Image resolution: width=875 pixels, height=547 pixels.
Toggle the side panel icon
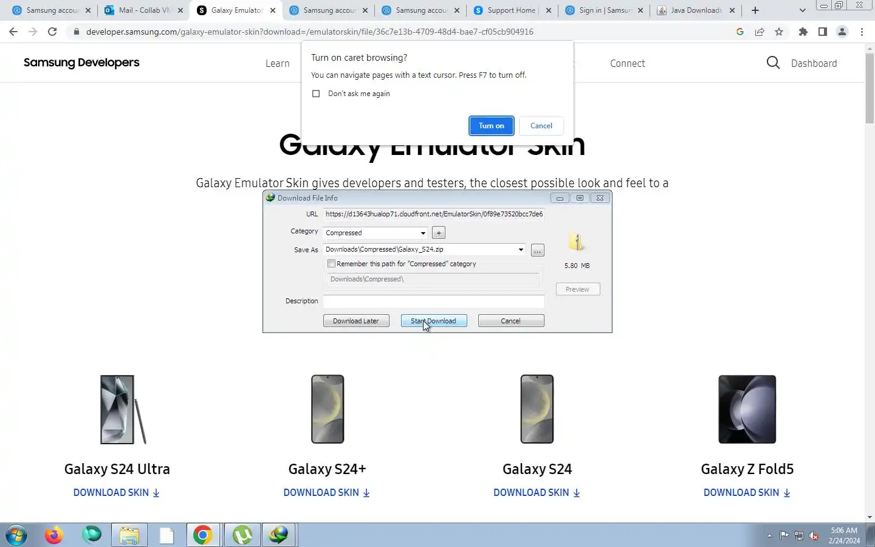tap(823, 32)
